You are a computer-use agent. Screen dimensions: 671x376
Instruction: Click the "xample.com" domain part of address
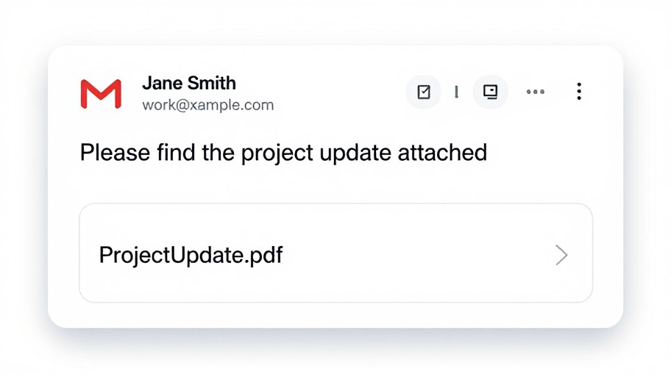point(231,105)
